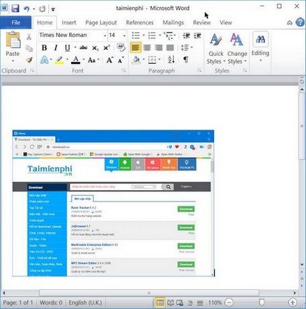Select the pasted Taimienphi browser screenshot

pyautogui.click(x=113, y=203)
